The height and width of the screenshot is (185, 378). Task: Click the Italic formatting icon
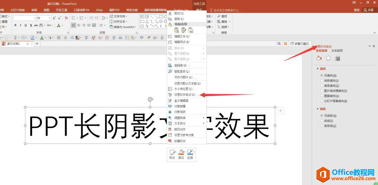[x=20, y=25]
